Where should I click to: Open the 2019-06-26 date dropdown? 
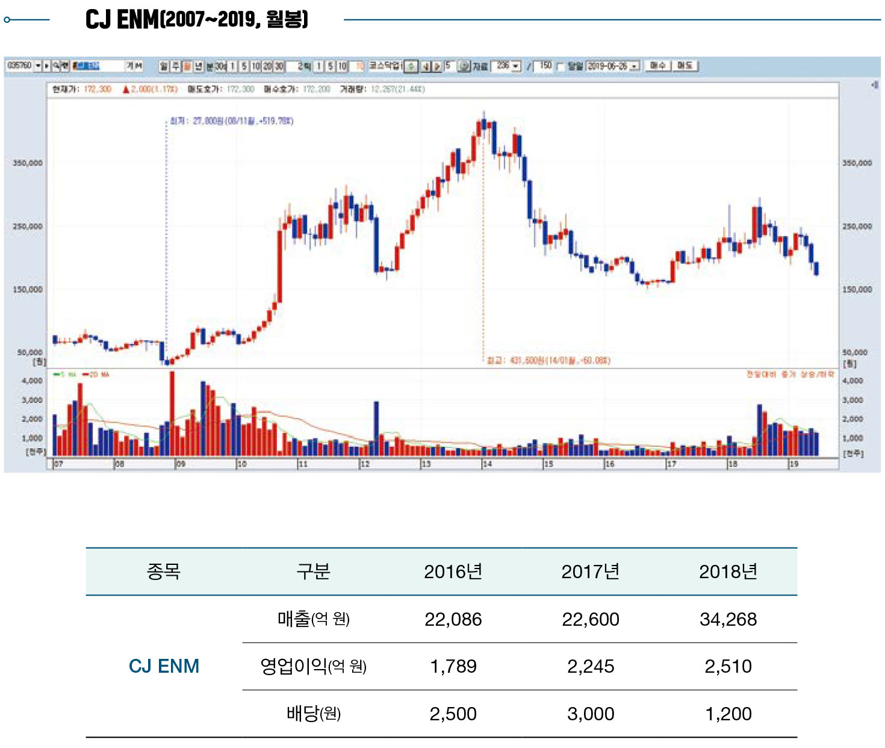[x=634, y=66]
